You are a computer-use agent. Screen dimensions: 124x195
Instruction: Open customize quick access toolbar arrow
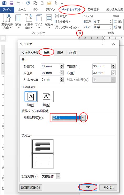click(62, 3)
